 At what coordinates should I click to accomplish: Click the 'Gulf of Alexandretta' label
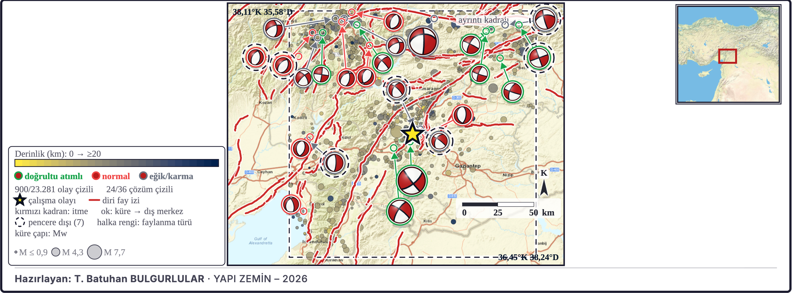click(x=260, y=241)
